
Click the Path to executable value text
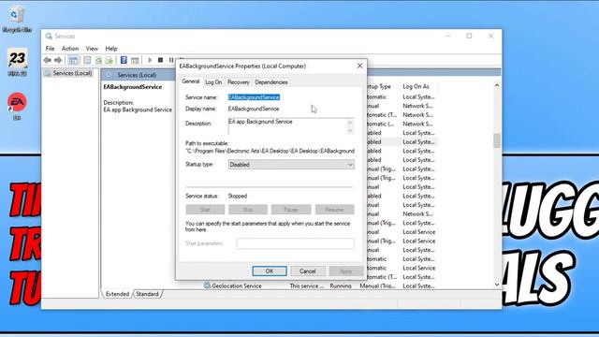click(x=270, y=151)
